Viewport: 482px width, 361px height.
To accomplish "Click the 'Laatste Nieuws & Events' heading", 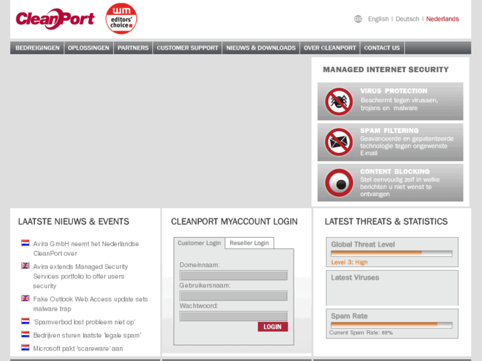I will click(74, 221).
